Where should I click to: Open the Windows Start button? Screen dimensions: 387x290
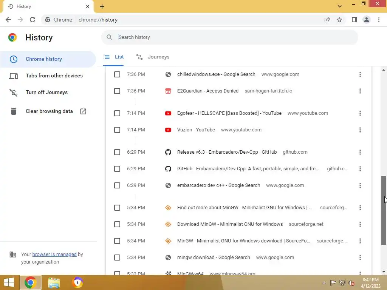9,282
